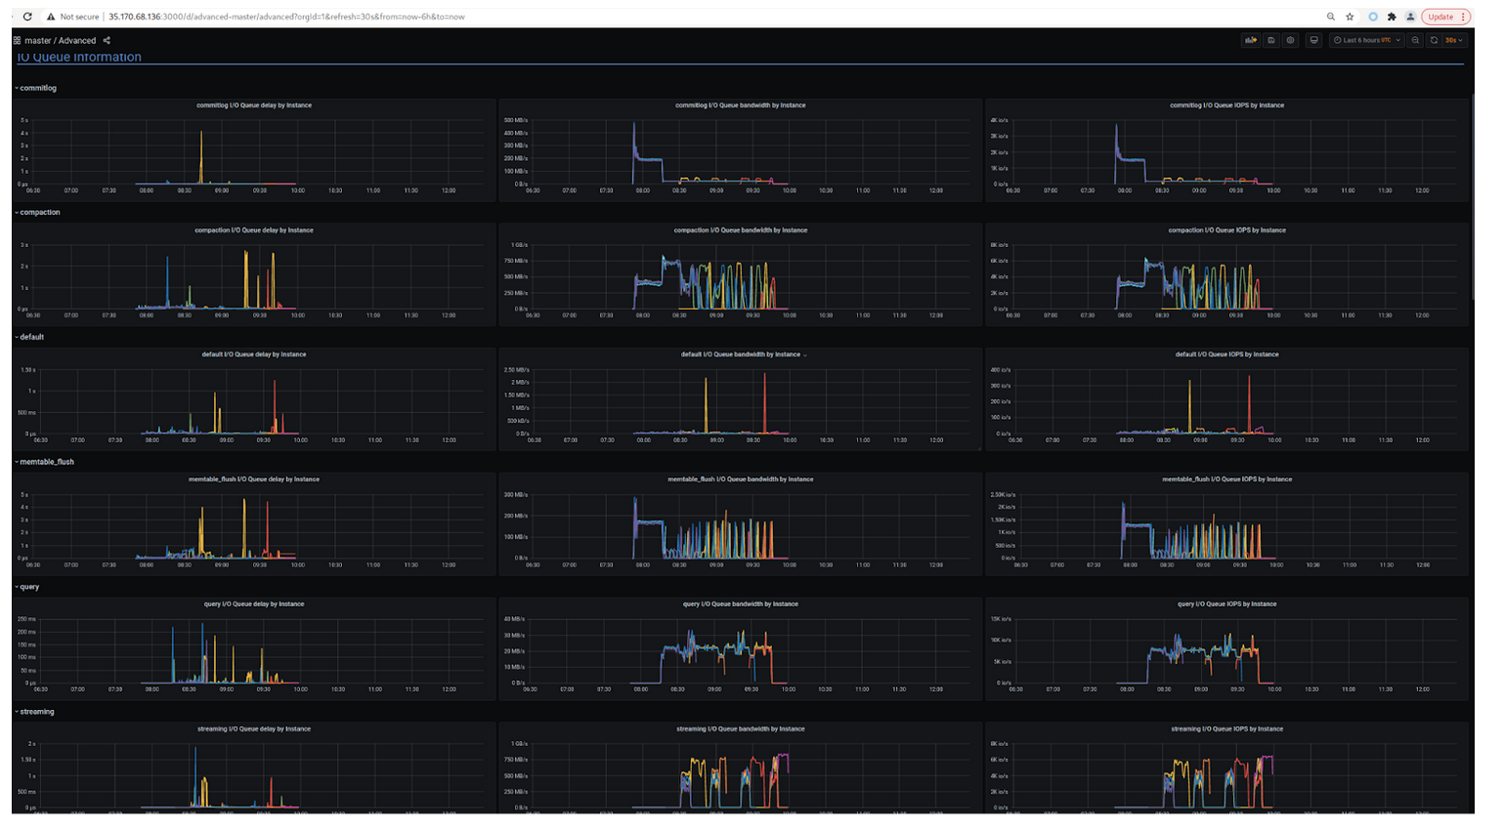Image resolution: width=1504 pixels, height=830 pixels.
Task: Refresh the dashboard using the refresh icon
Action: pos(1434,40)
